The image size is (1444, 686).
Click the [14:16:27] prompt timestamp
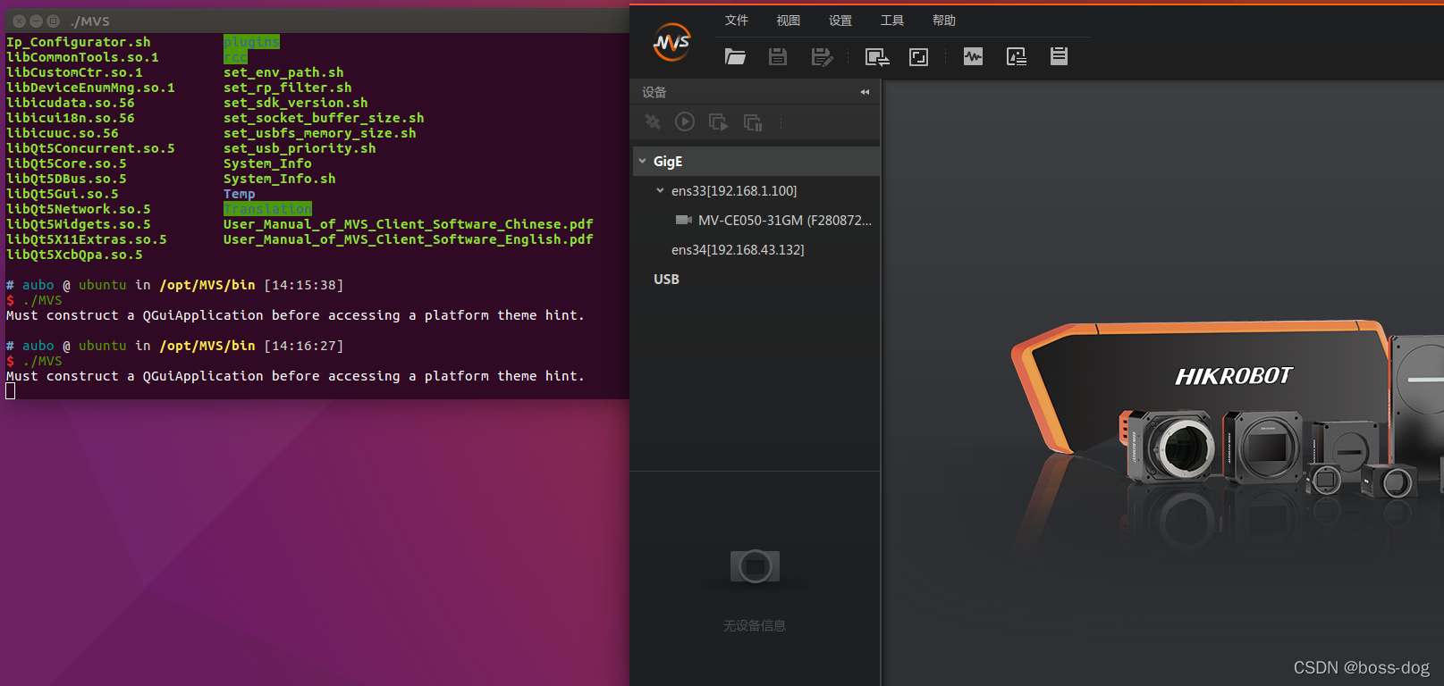pos(304,346)
